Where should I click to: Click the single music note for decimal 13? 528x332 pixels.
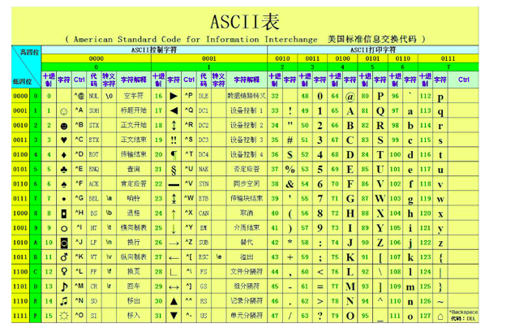click(x=63, y=287)
